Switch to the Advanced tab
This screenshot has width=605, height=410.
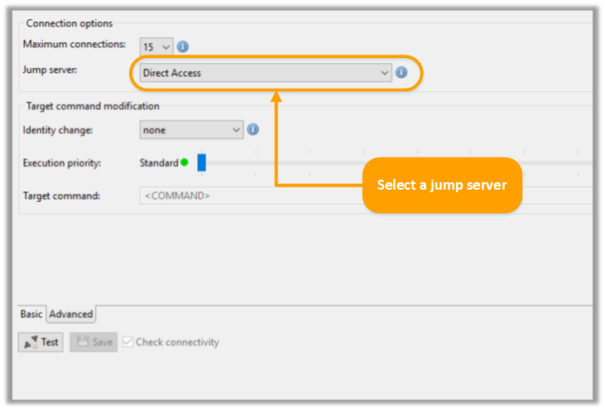point(71,314)
